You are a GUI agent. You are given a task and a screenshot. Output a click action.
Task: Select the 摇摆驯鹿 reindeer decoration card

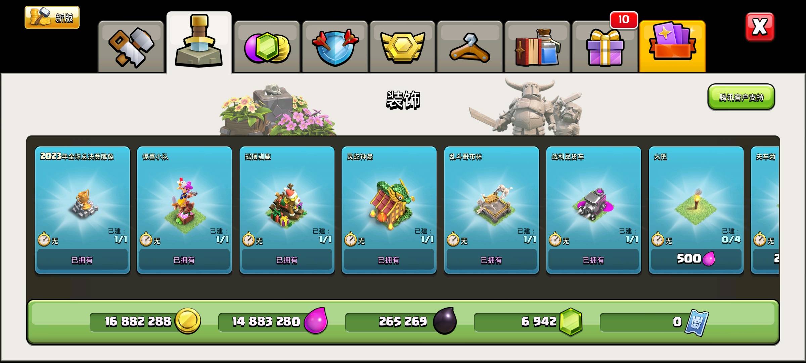[287, 210]
